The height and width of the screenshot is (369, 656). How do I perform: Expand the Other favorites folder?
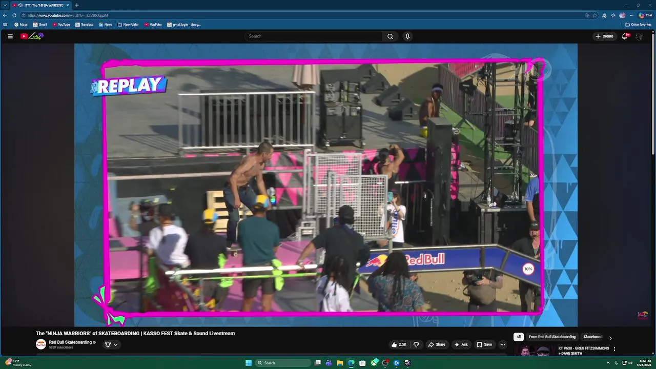point(638,25)
